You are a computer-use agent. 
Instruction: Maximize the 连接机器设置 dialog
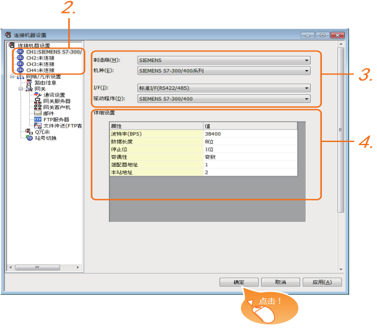[x=322, y=35]
